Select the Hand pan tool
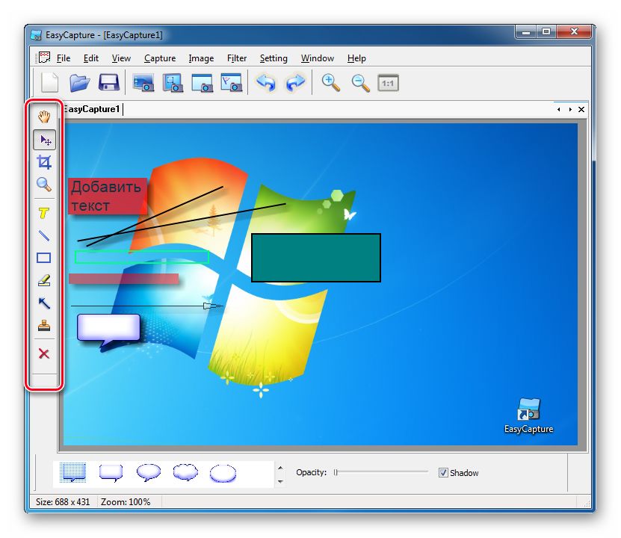Viewport: 621px width, 538px height. [44, 116]
